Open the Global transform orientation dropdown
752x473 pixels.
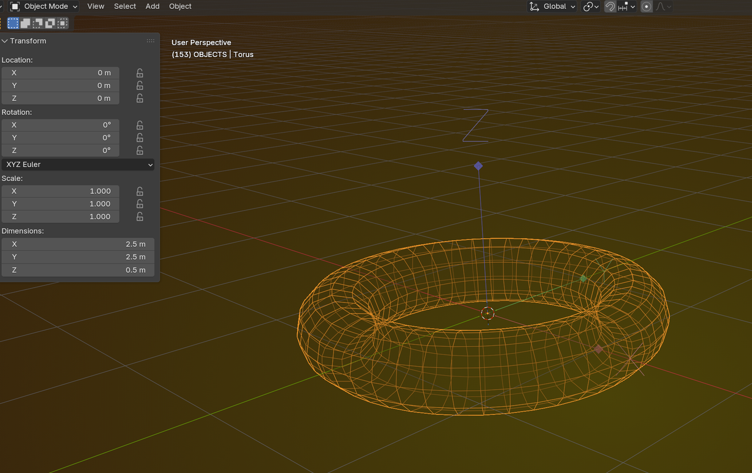point(553,6)
